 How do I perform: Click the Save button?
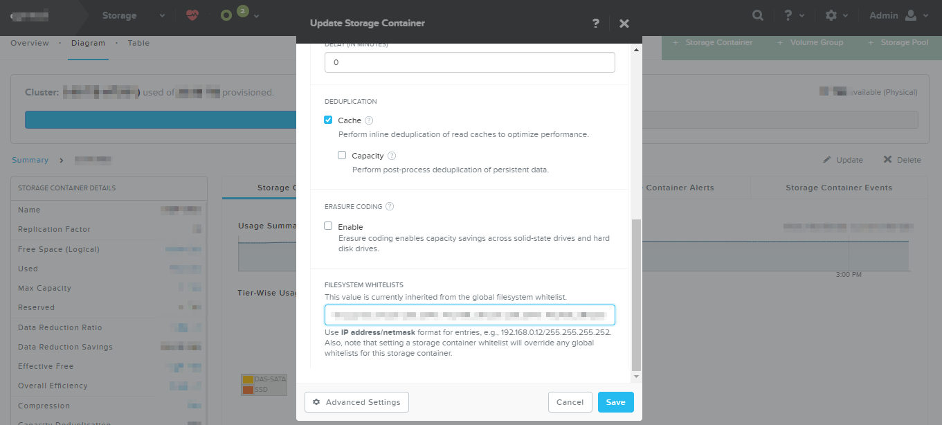click(x=616, y=402)
